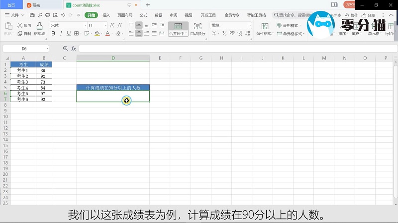
Task: Toggle Underline formatting
Action: [68, 34]
